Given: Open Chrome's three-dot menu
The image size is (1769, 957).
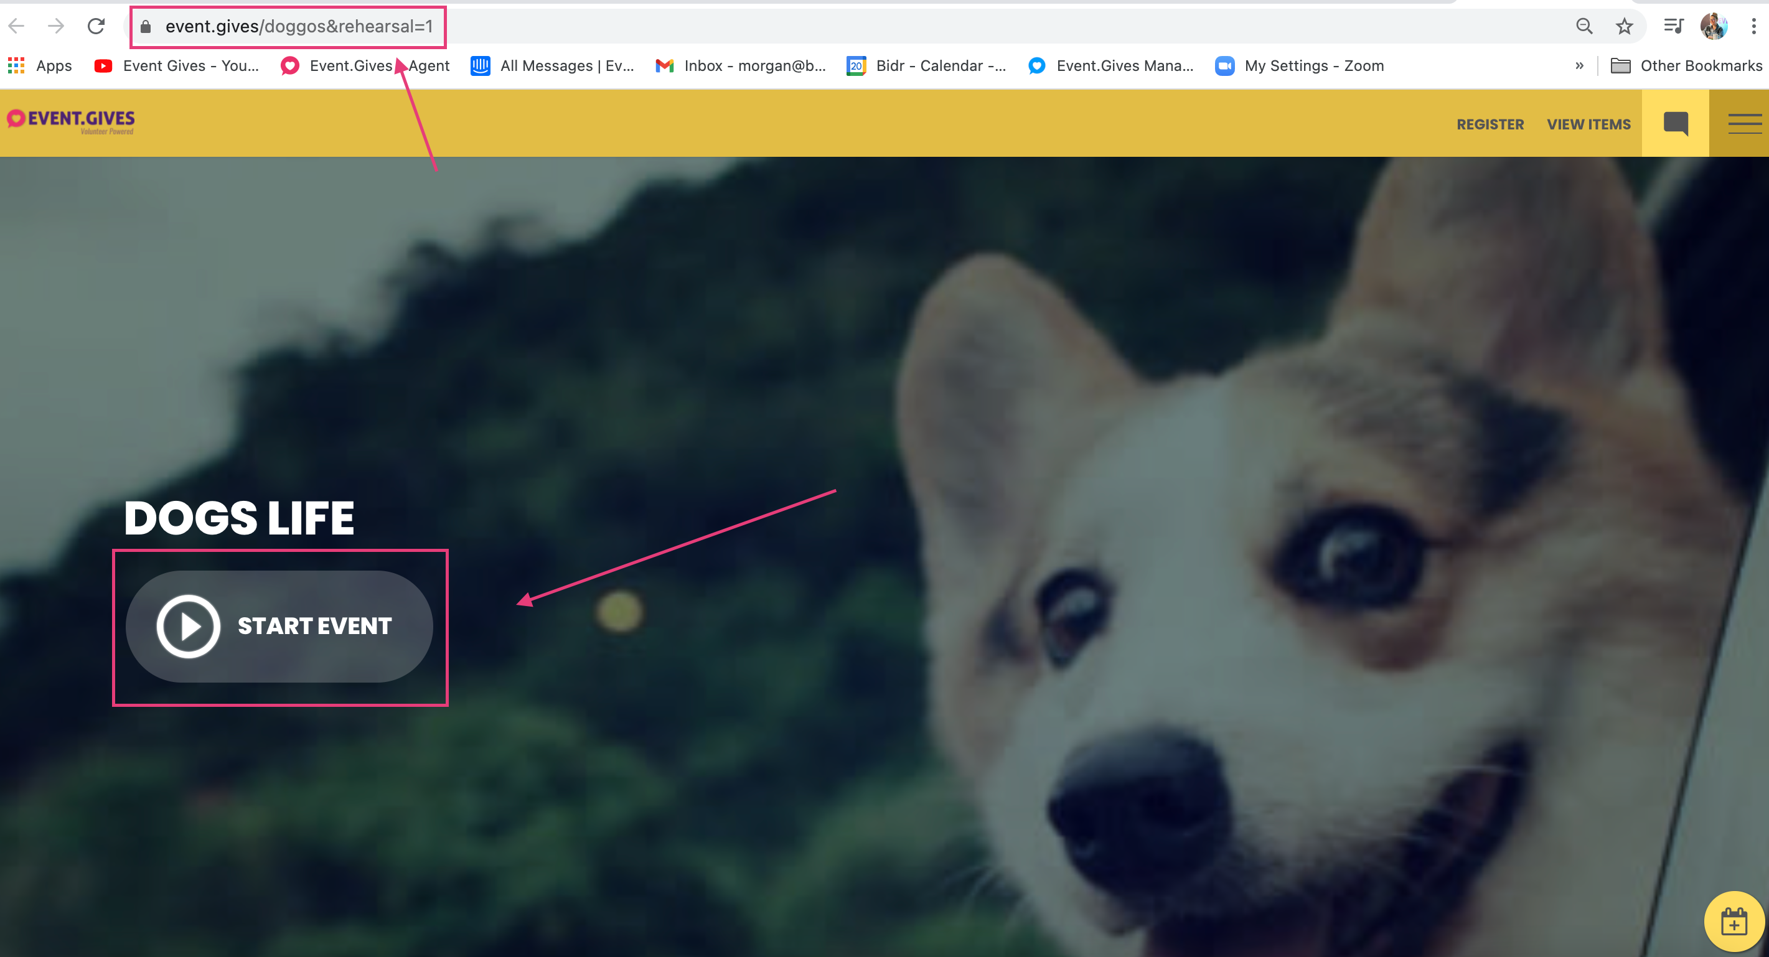Looking at the screenshot, I should [x=1753, y=26].
